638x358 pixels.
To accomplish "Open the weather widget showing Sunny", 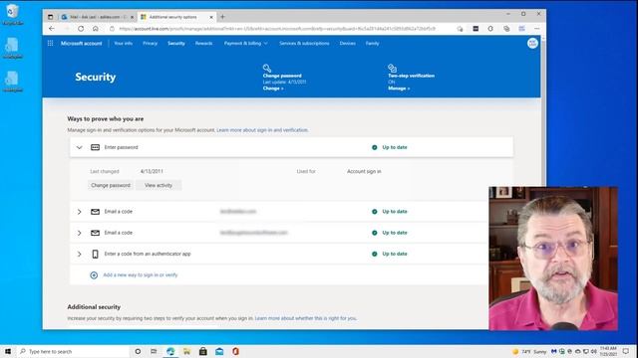I will coord(530,351).
